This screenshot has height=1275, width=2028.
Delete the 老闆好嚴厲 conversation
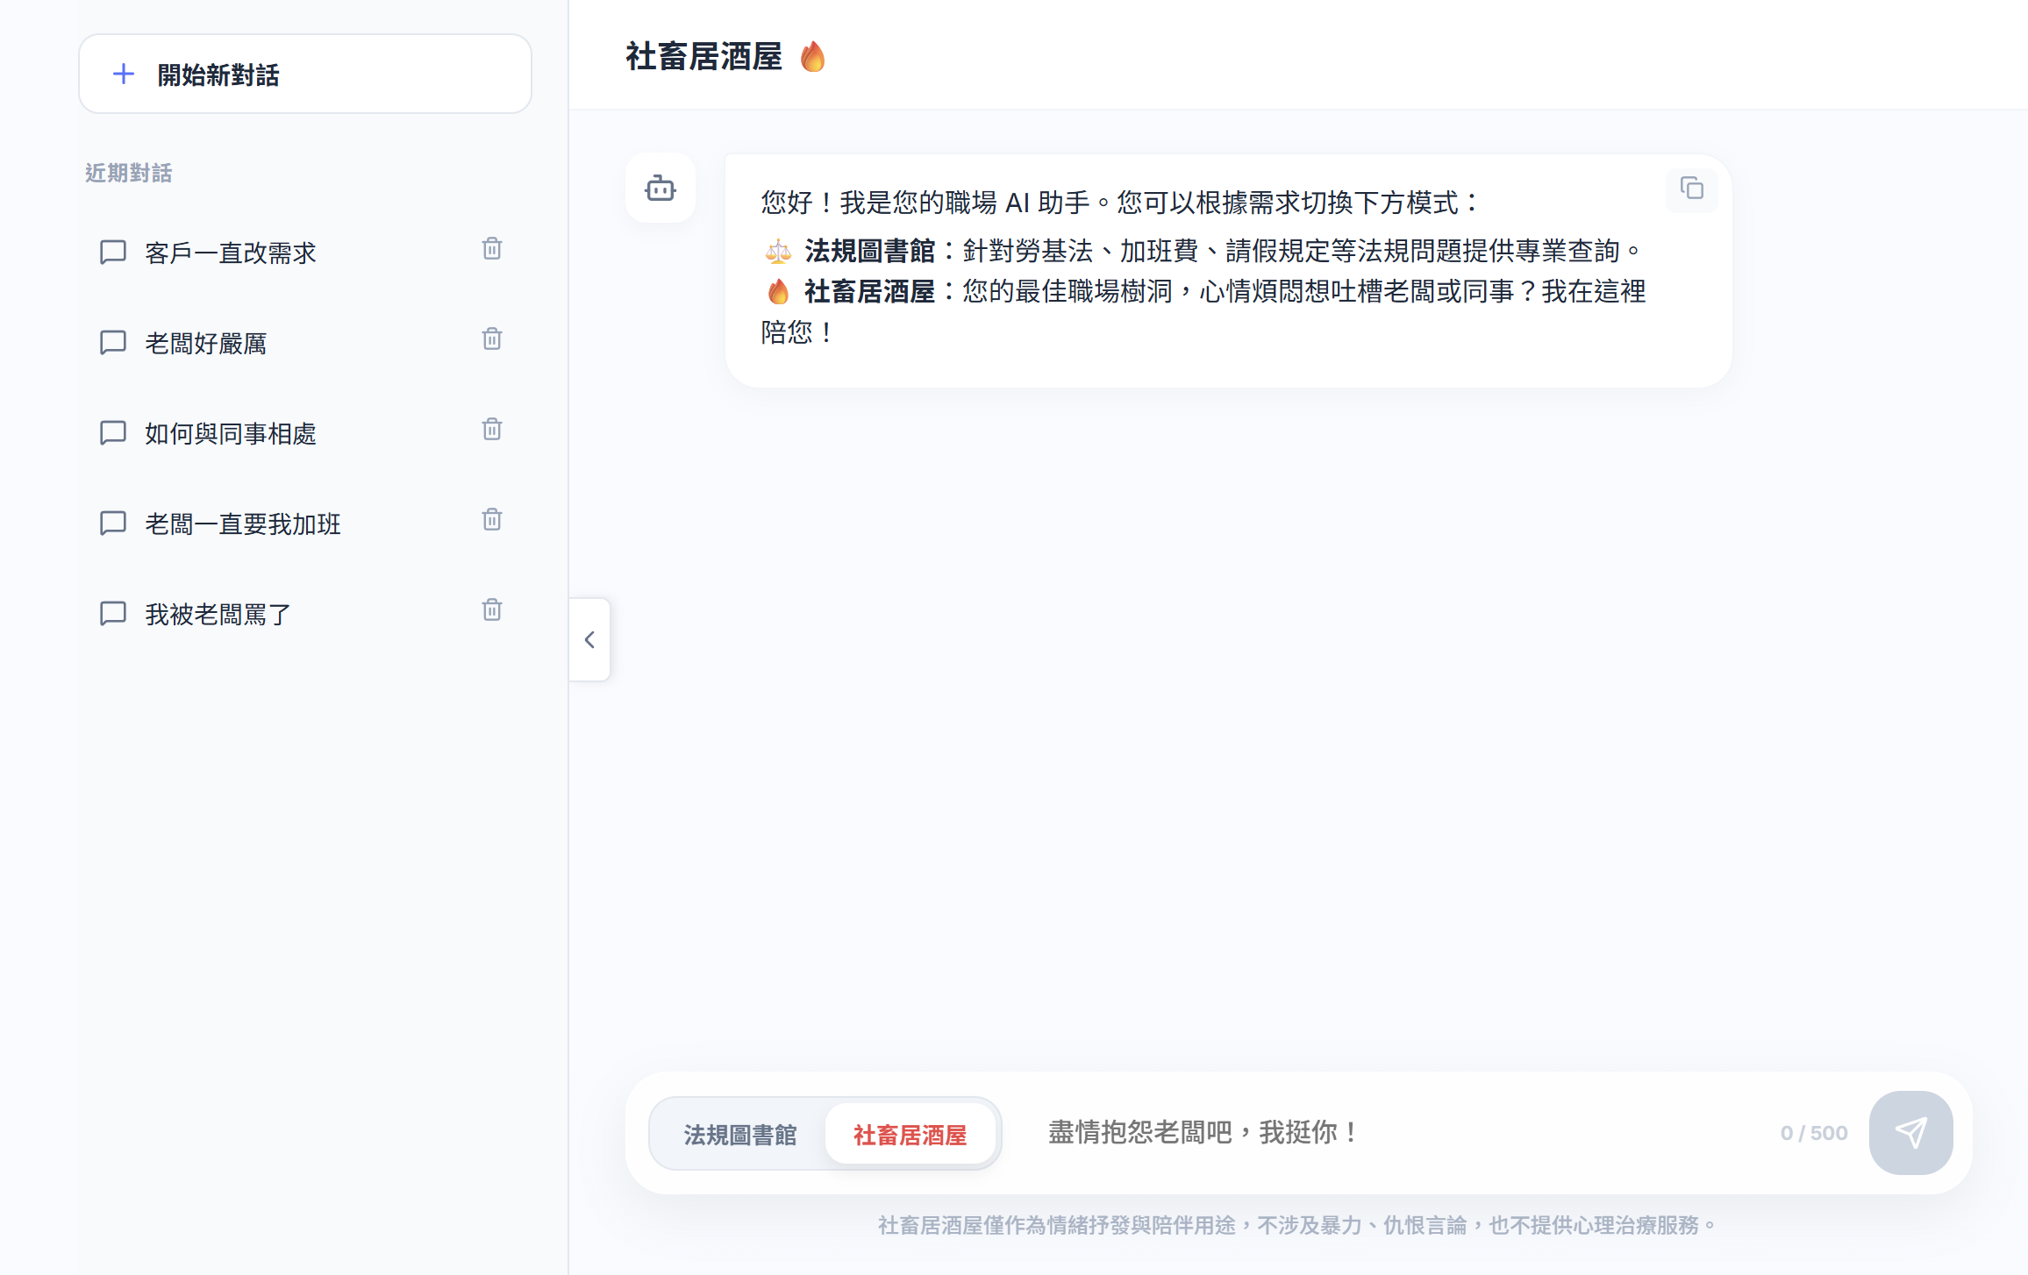492,339
